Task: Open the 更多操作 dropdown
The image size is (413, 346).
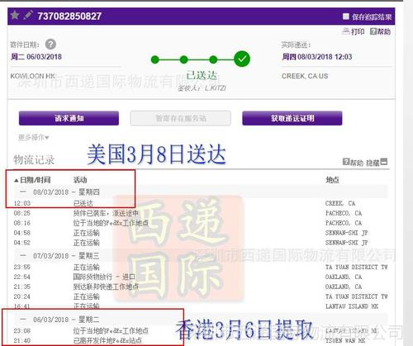Action: click(x=34, y=137)
